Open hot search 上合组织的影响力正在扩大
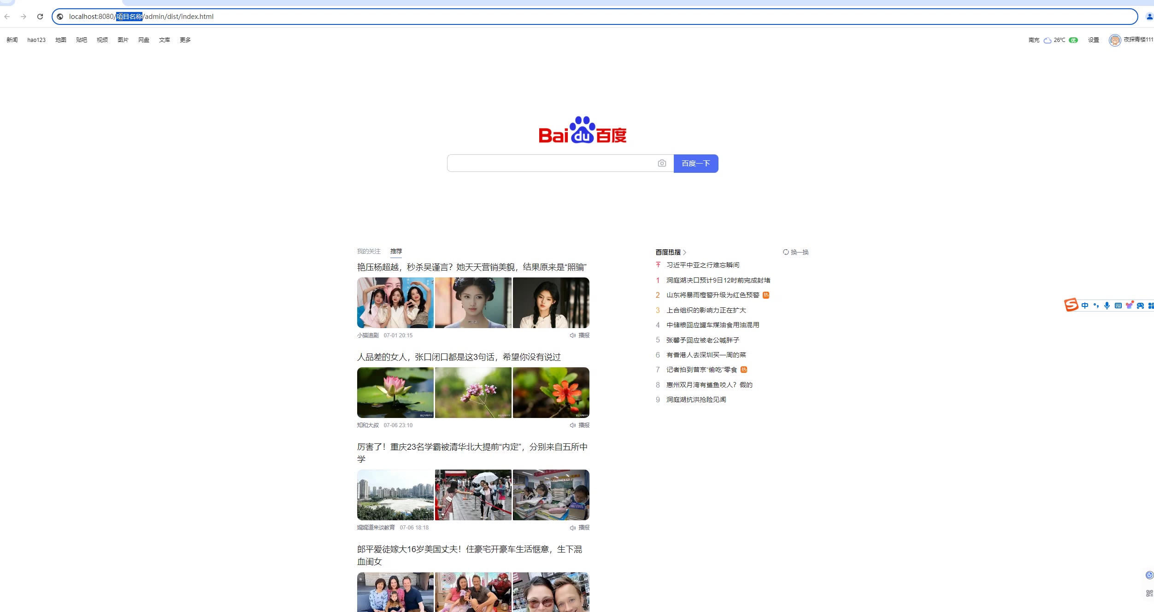 [706, 310]
